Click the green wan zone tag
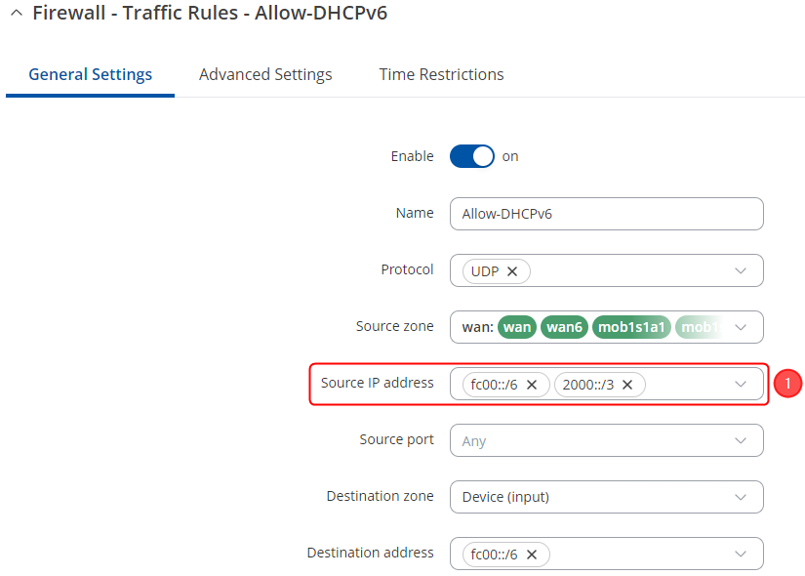 517,327
